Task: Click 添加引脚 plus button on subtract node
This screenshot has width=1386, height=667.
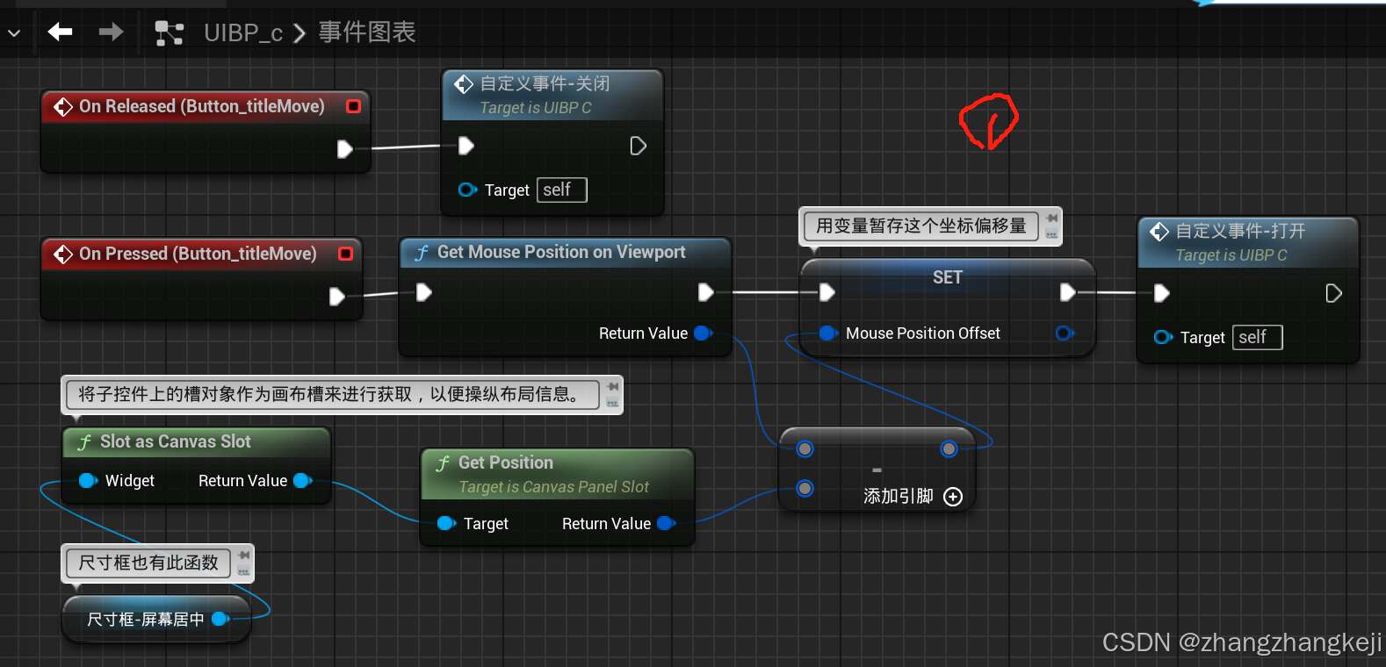Action: click(953, 497)
